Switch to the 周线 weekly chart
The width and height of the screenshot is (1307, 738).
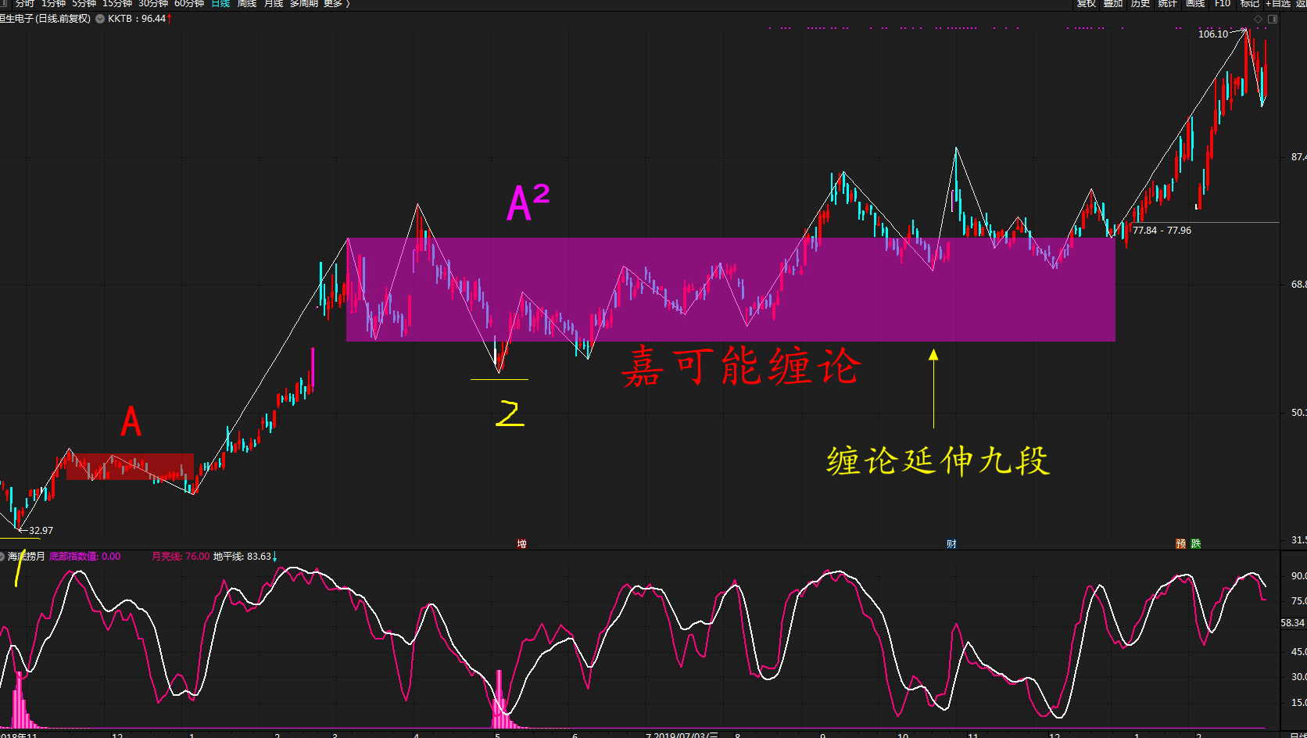pos(247,3)
